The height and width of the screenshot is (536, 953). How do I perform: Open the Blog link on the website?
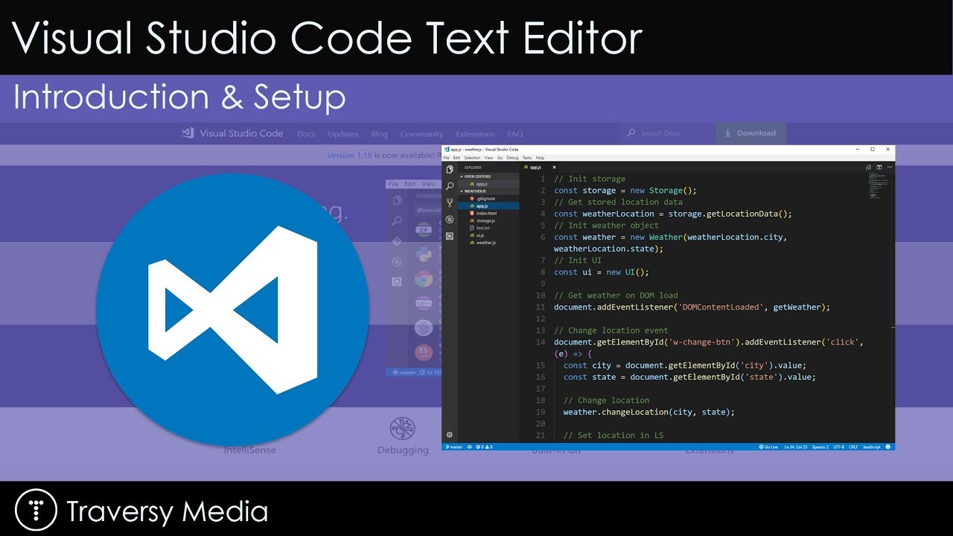(x=380, y=134)
